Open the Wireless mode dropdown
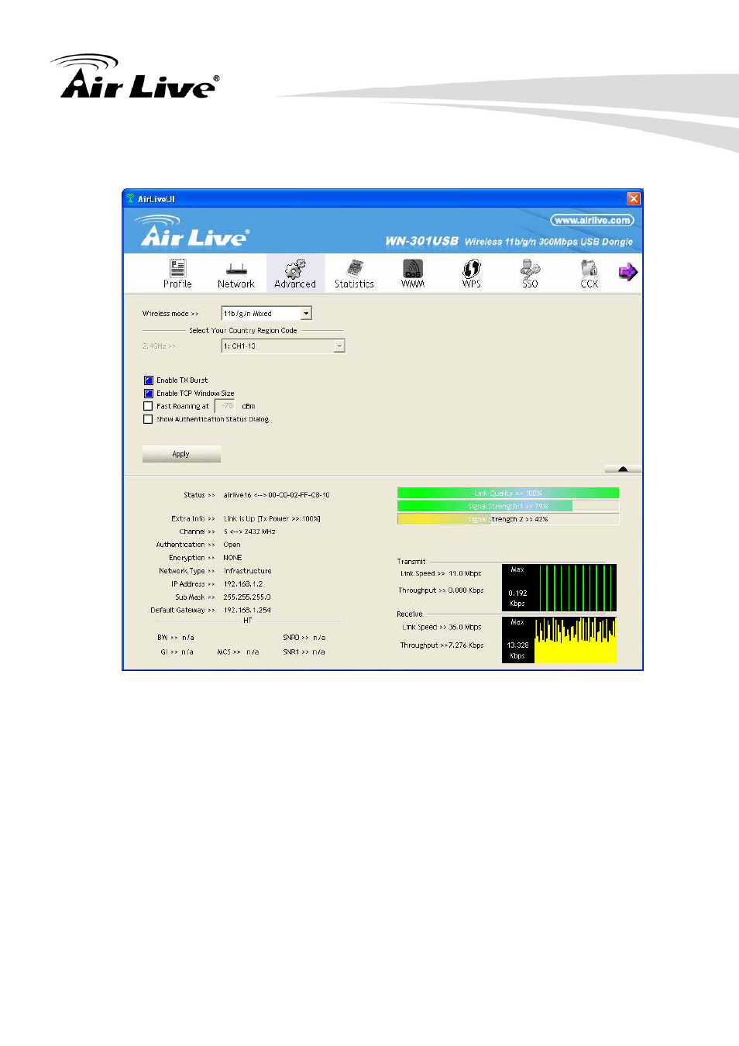 pos(307,314)
